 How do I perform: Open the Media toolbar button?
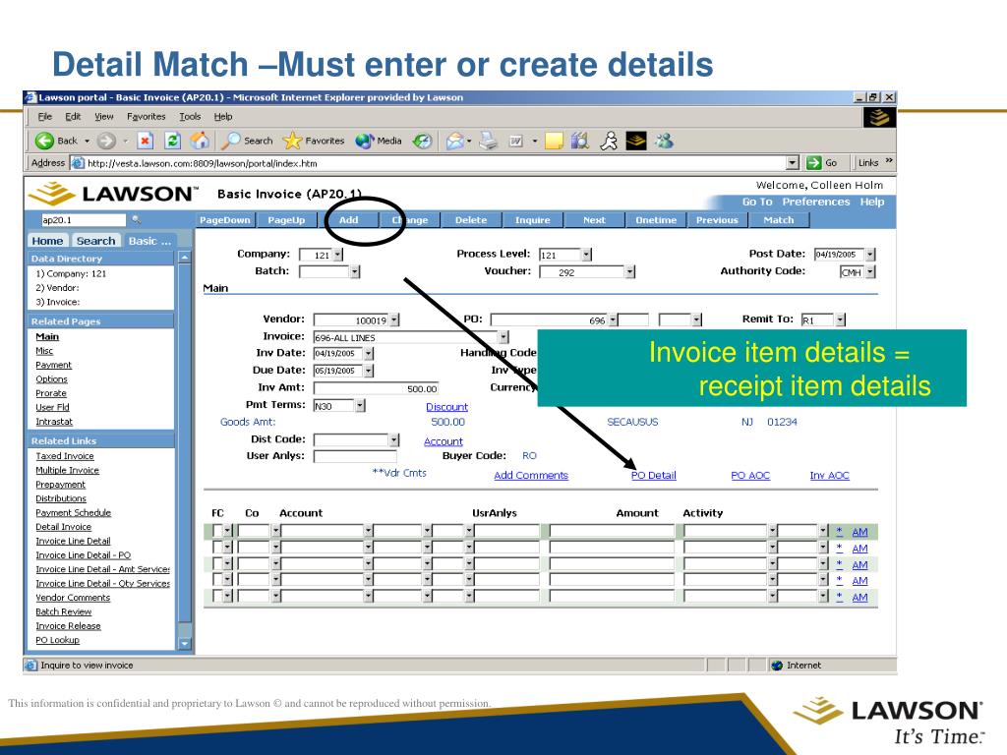pyautogui.click(x=379, y=141)
